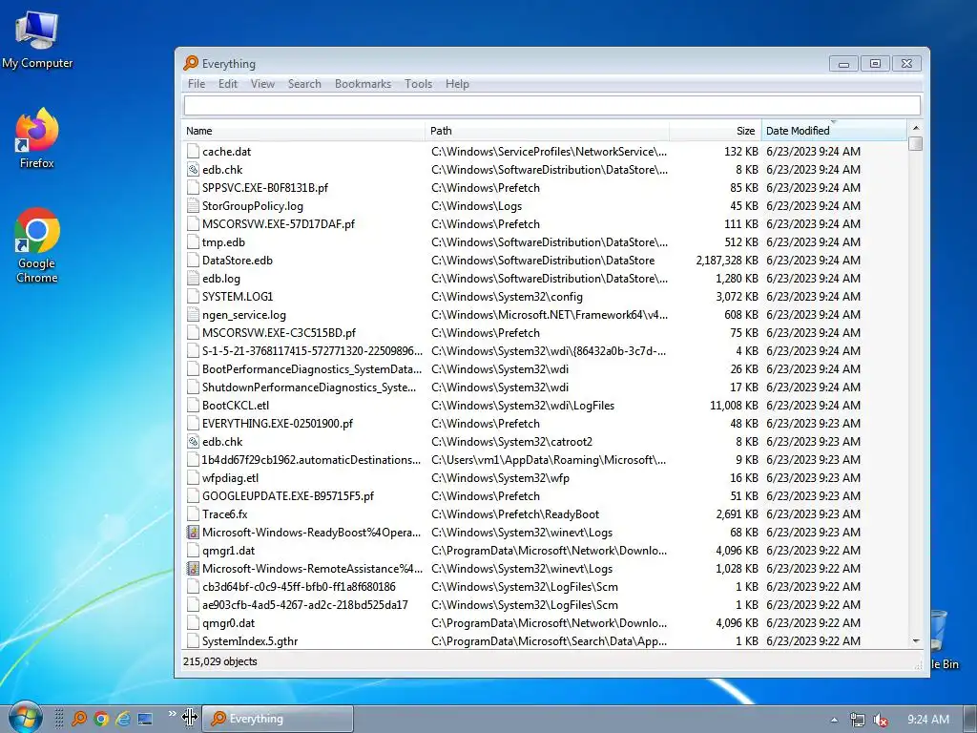Click the icon of StorGroupPolicy.log
Viewport: 977px width, 733px height.
(x=193, y=206)
